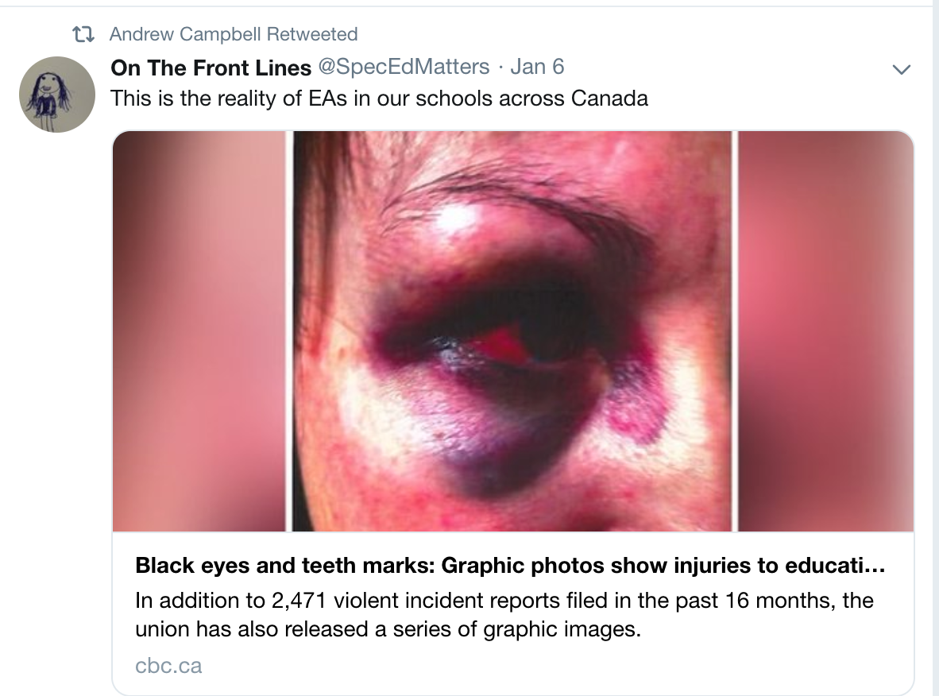
Task: Click the '2,471 violent incident reports' description line
Action: point(504,600)
